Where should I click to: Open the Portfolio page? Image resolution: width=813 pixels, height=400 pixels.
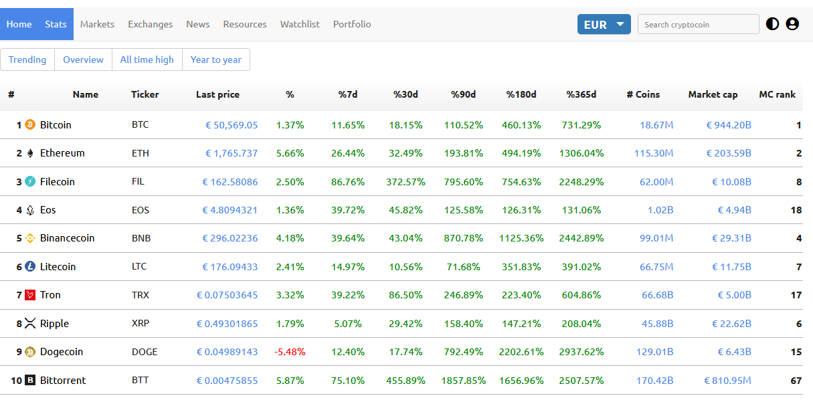coord(352,24)
